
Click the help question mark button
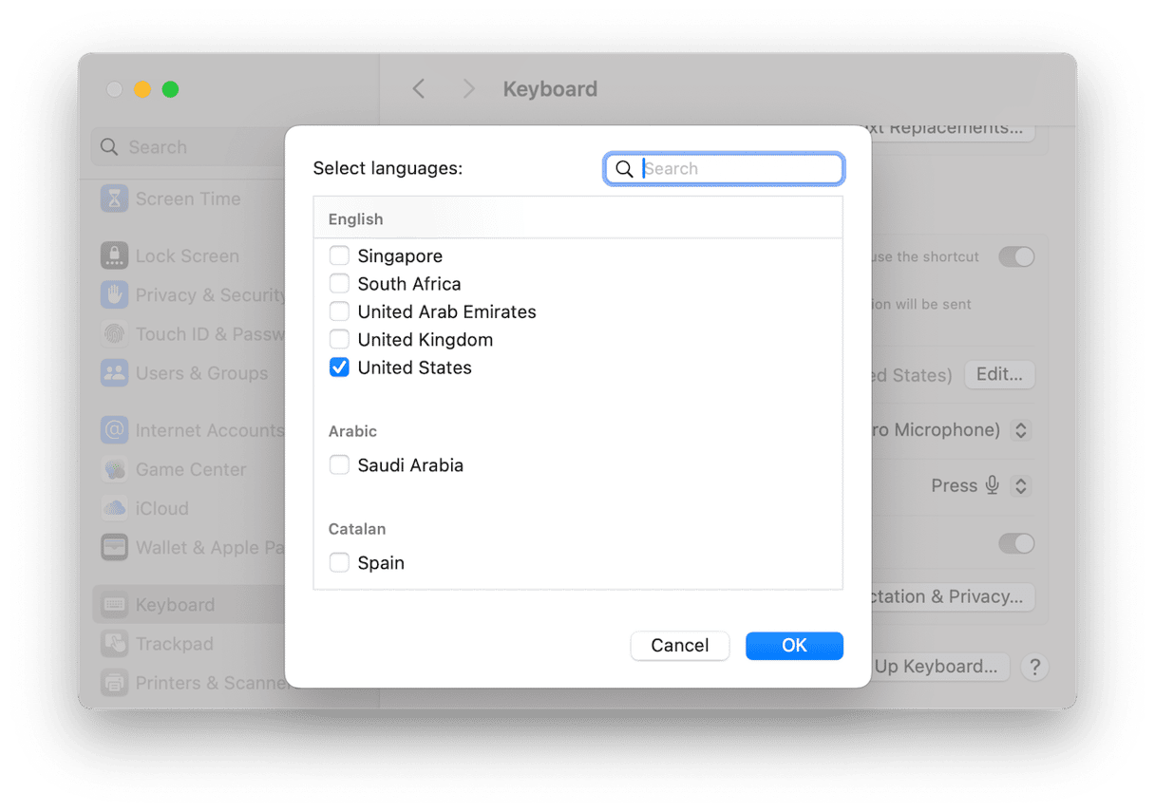click(1034, 667)
